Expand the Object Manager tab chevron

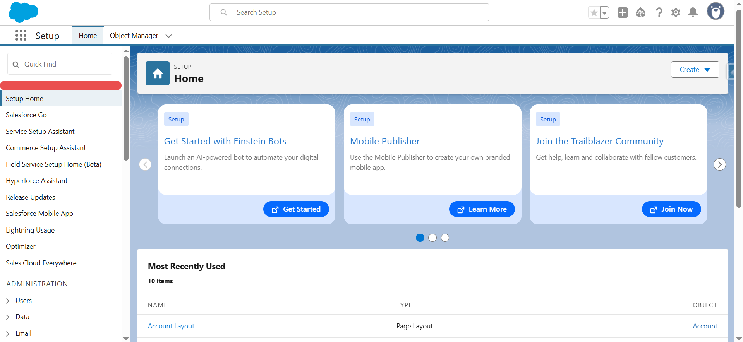click(168, 36)
